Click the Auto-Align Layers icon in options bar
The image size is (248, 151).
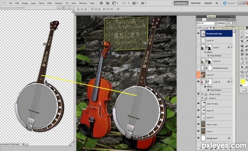[x=118, y=9]
